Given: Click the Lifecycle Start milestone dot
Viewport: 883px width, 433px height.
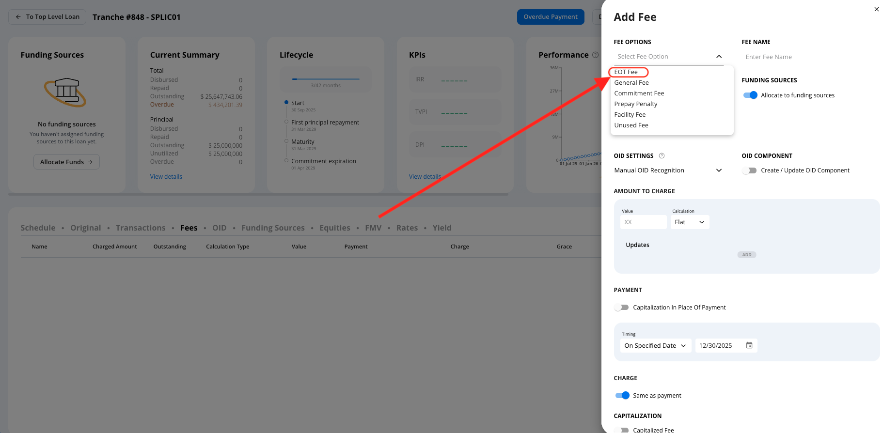Looking at the screenshot, I should [x=286, y=103].
